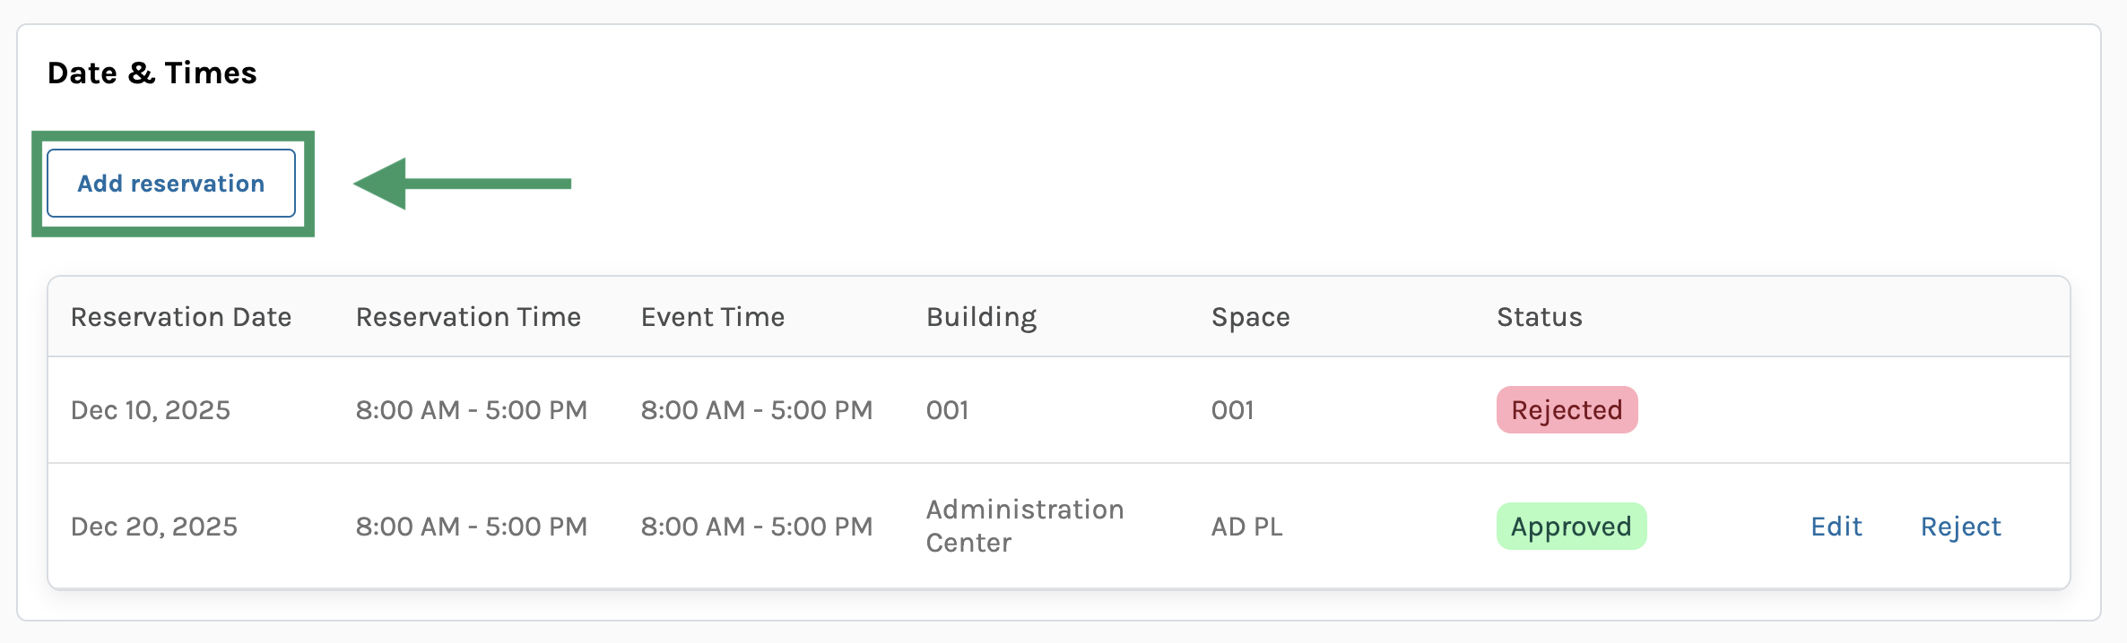Click Reject link for Dec 20 reservation
The height and width of the screenshot is (643, 2127).
(x=1960, y=527)
